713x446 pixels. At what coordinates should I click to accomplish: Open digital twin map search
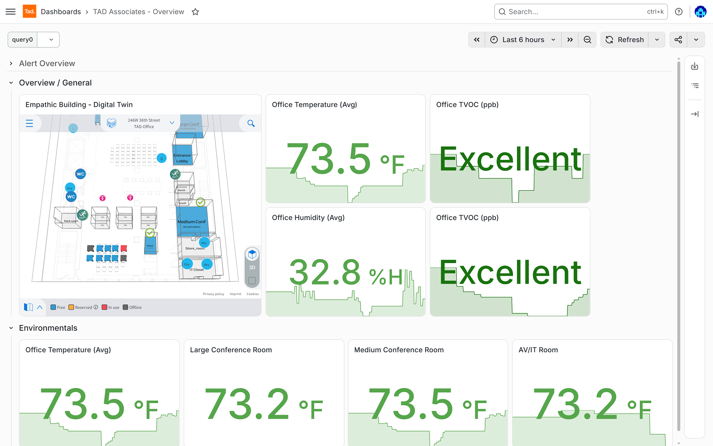[x=251, y=123]
